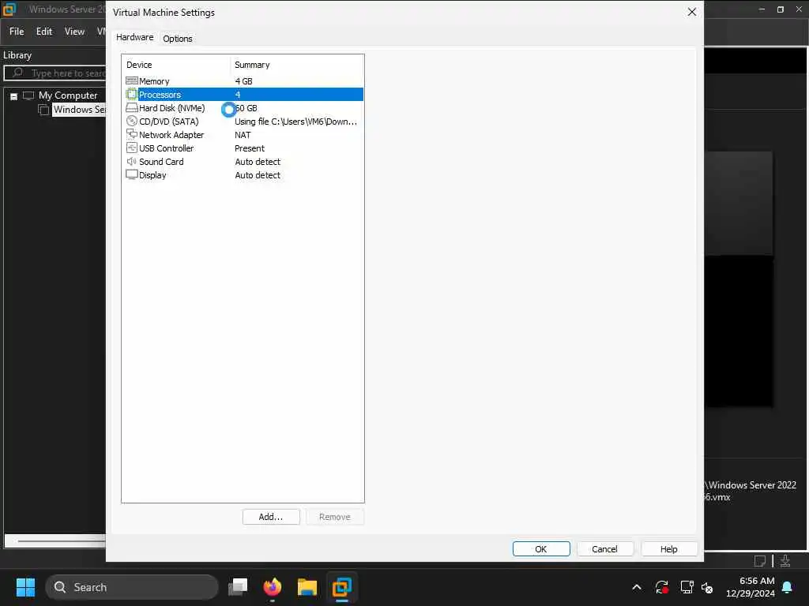The height and width of the screenshot is (606, 809).
Task: Click the OK button
Action: pyautogui.click(x=540, y=549)
